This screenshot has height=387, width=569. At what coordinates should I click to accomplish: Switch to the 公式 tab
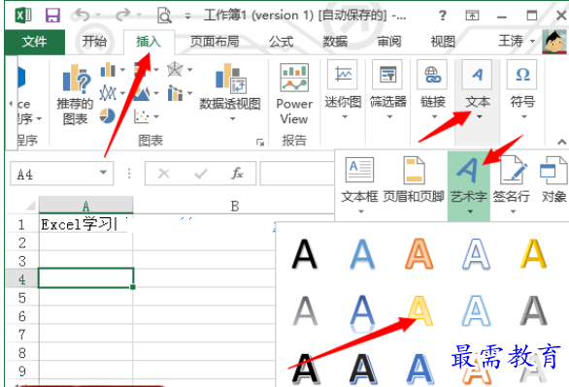[x=281, y=42]
